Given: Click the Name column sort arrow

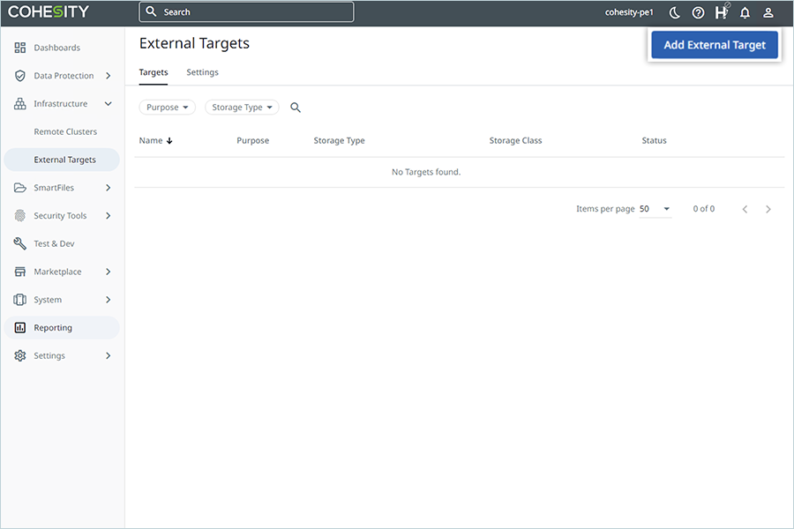Looking at the screenshot, I should click(169, 141).
